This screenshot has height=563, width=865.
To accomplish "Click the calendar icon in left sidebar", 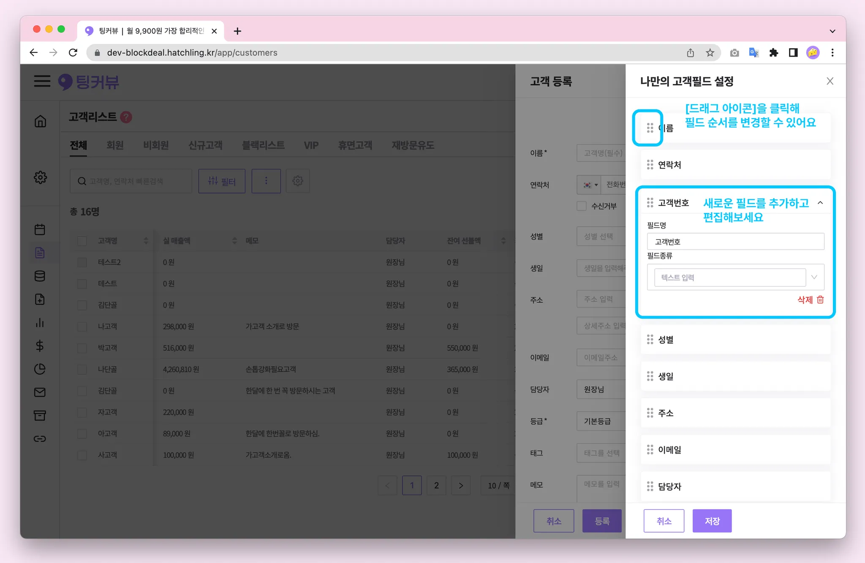I will pos(40,229).
